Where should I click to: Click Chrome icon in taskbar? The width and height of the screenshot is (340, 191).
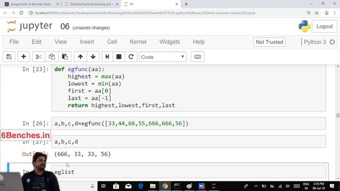[165, 186]
